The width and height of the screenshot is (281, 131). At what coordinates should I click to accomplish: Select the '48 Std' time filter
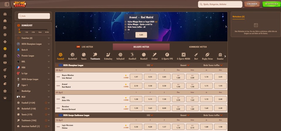tap(47, 32)
